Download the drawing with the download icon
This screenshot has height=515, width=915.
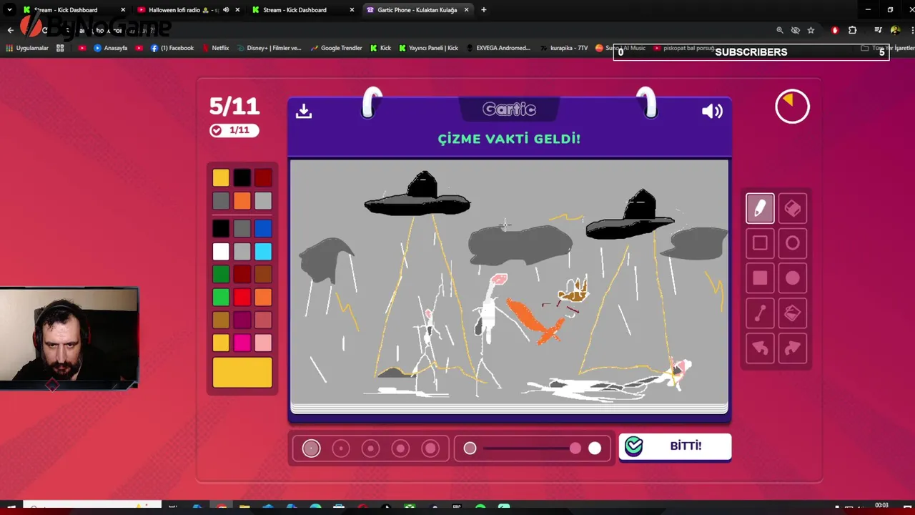click(304, 111)
